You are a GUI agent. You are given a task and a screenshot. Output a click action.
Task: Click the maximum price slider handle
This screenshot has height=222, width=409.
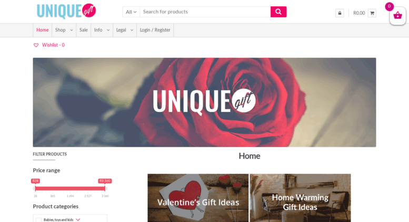105,188
